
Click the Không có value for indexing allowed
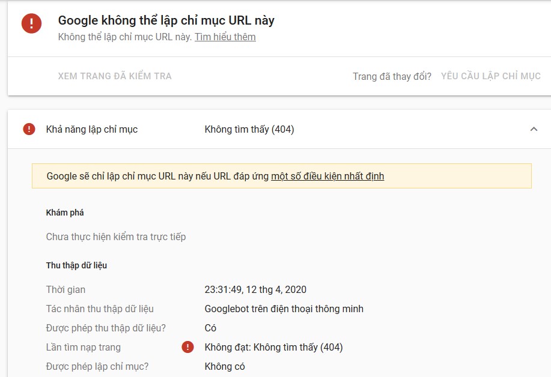tap(225, 366)
